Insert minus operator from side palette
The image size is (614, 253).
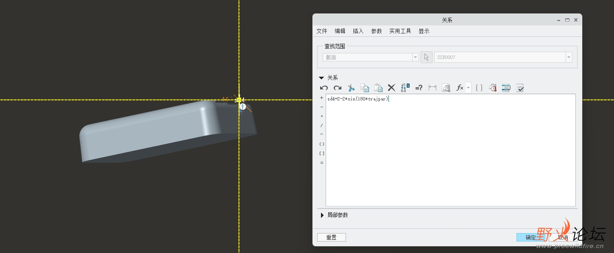[x=322, y=107]
